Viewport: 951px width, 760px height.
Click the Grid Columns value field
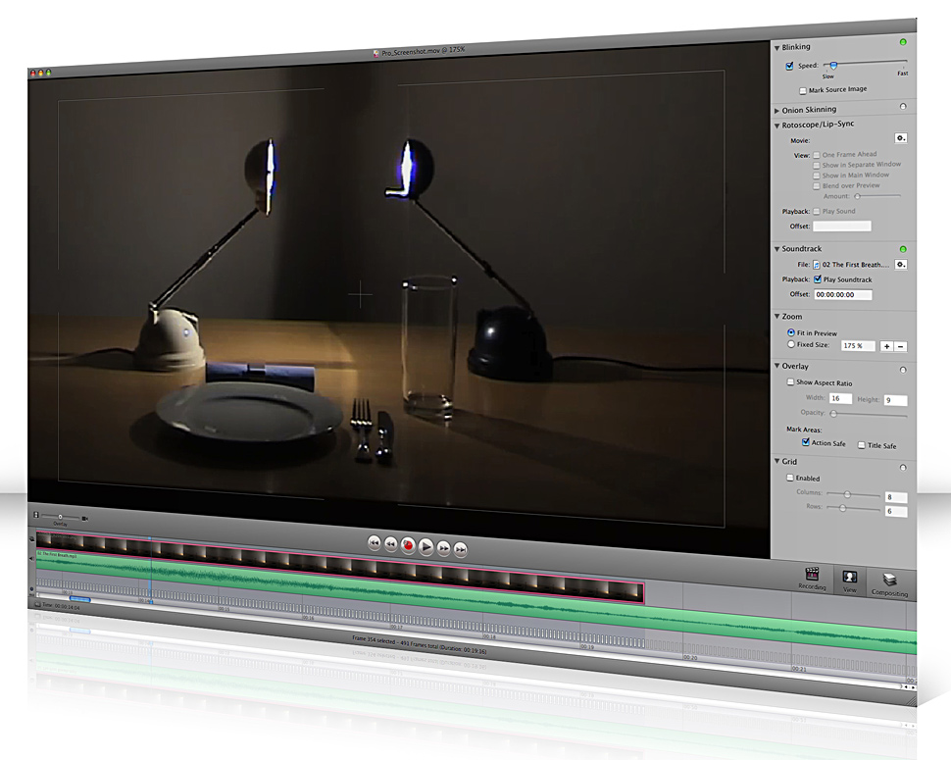pos(896,497)
